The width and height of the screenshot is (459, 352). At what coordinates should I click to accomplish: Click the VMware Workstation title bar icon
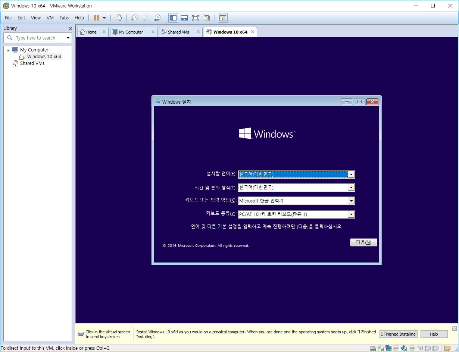(x=6, y=6)
